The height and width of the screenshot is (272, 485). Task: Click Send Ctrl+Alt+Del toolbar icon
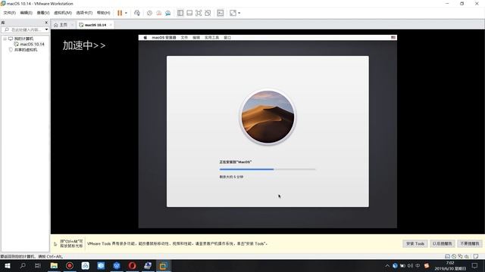click(137, 13)
